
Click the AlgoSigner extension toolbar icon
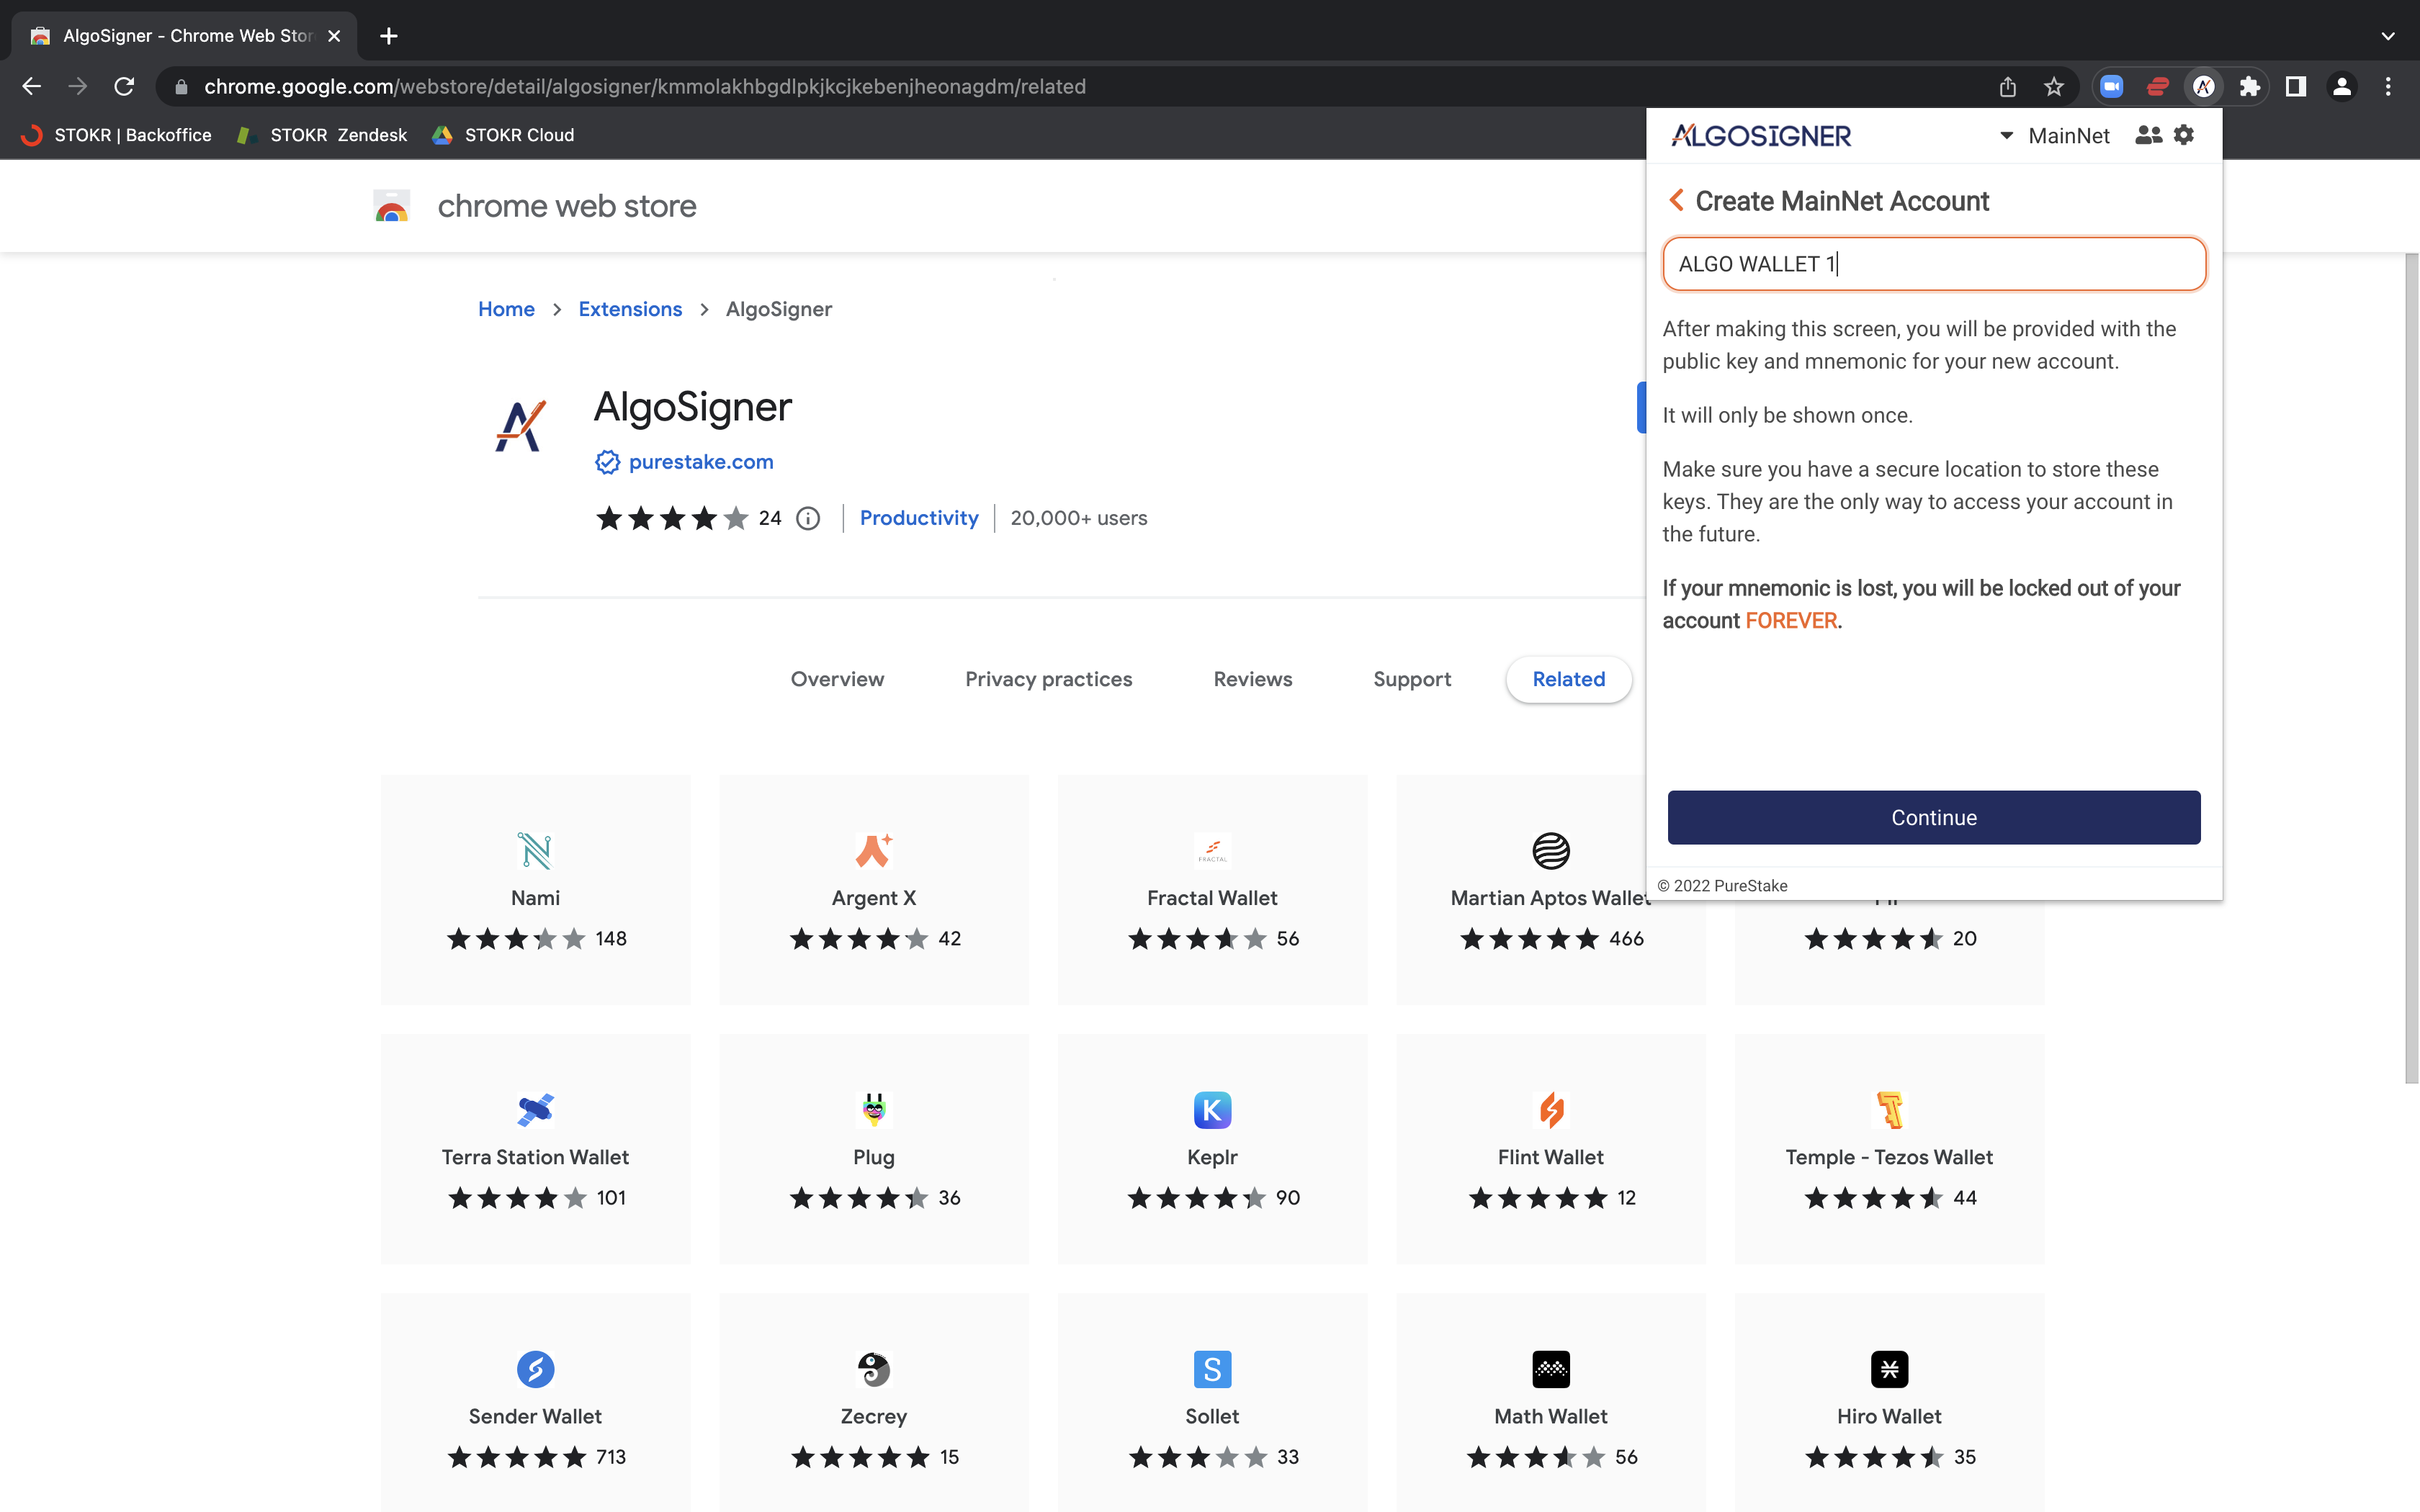pyautogui.click(x=2203, y=87)
